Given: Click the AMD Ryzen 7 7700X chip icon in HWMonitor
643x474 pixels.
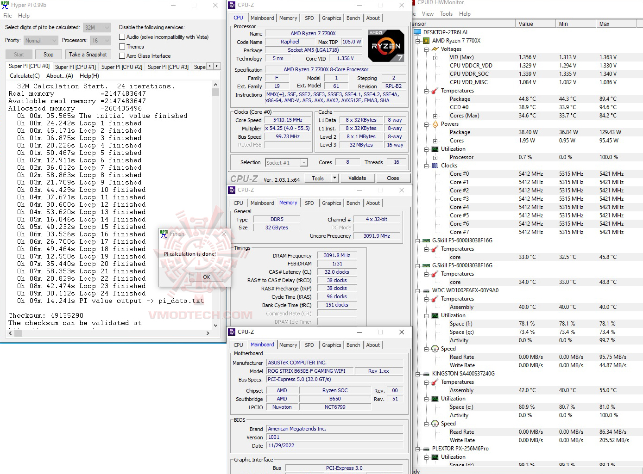Looking at the screenshot, I should pos(426,41).
